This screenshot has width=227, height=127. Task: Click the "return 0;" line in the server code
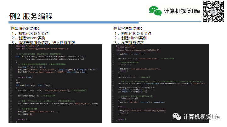tap(23, 119)
